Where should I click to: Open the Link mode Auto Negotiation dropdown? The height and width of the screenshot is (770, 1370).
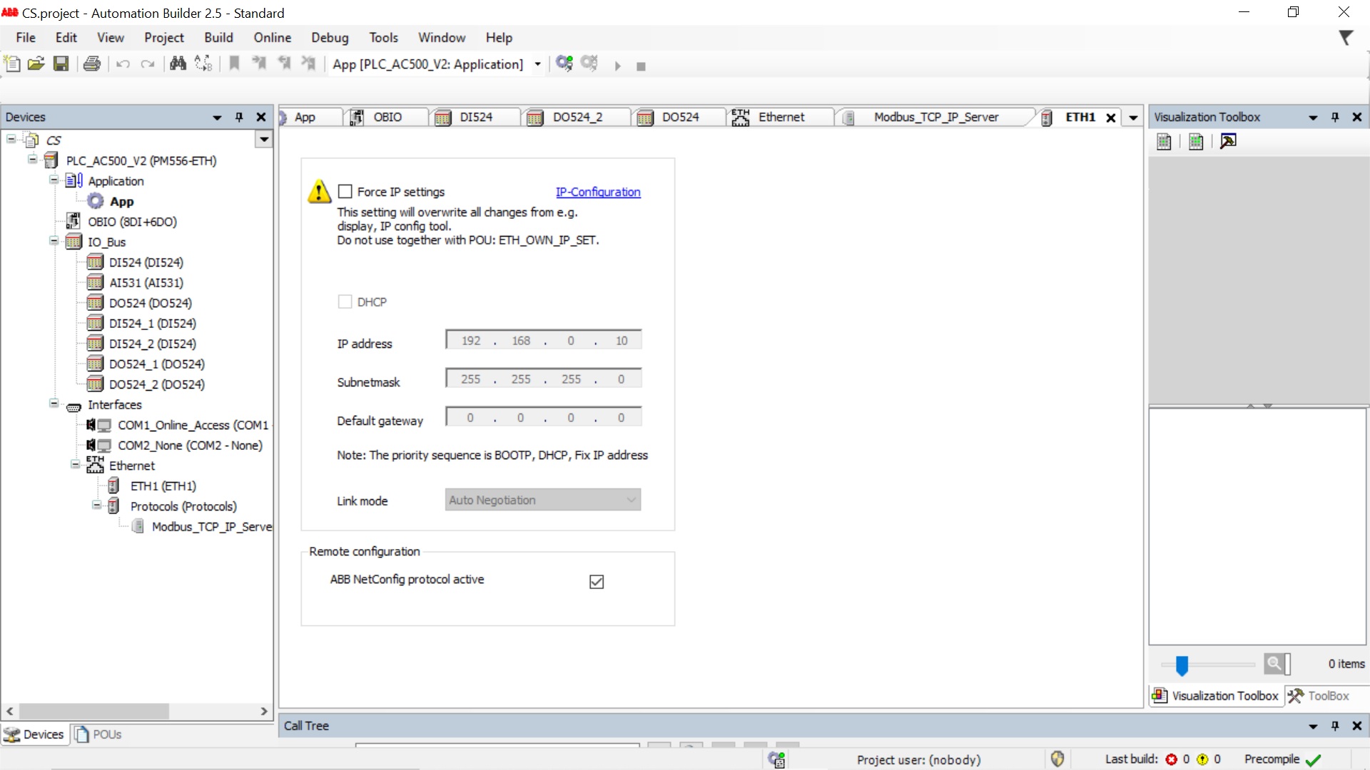542,500
